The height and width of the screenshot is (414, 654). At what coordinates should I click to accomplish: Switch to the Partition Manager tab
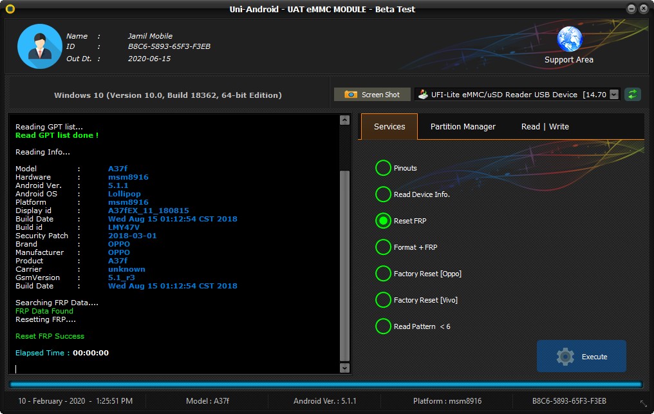[x=463, y=127]
